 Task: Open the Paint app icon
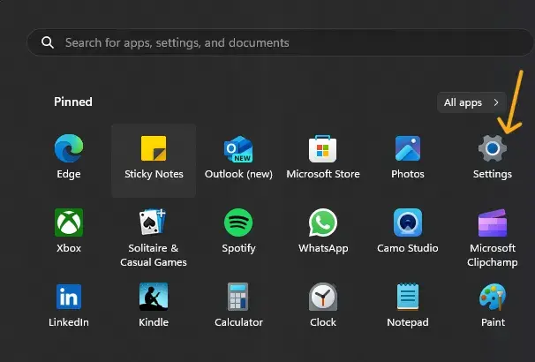(493, 297)
